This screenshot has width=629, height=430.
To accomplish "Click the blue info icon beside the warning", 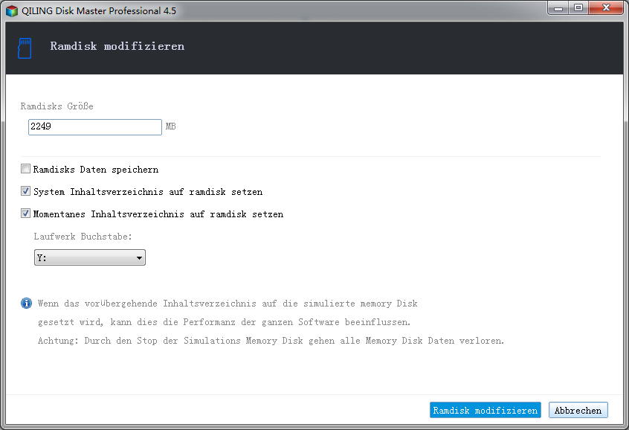I will (x=26, y=303).
